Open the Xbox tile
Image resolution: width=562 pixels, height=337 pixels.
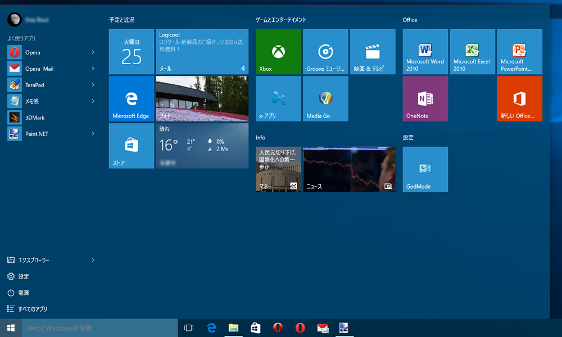click(278, 52)
